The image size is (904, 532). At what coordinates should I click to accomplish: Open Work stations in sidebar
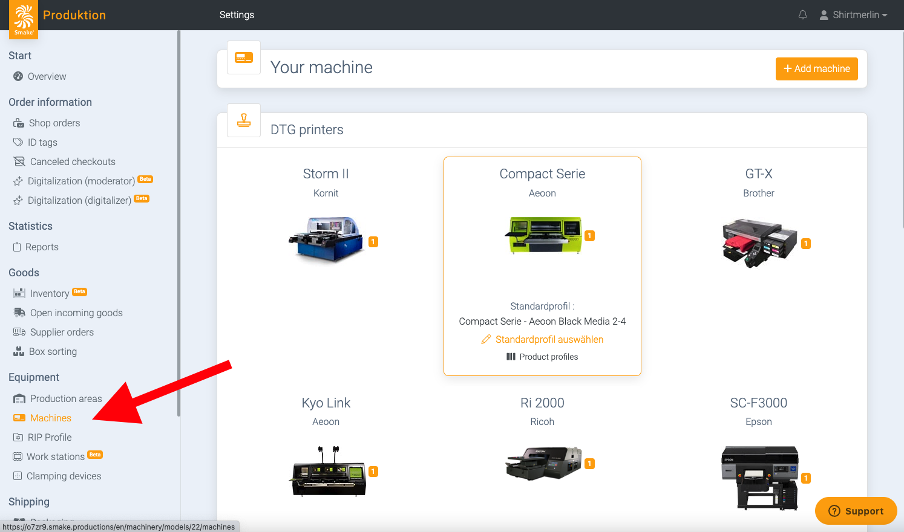[x=56, y=456]
